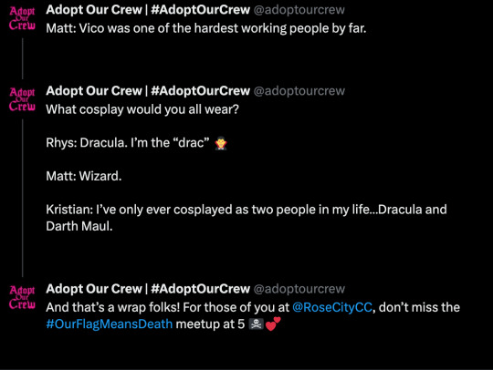This screenshot has width=493, height=370.
Task: Click the thread line below the first avatar
Action: (22, 58)
